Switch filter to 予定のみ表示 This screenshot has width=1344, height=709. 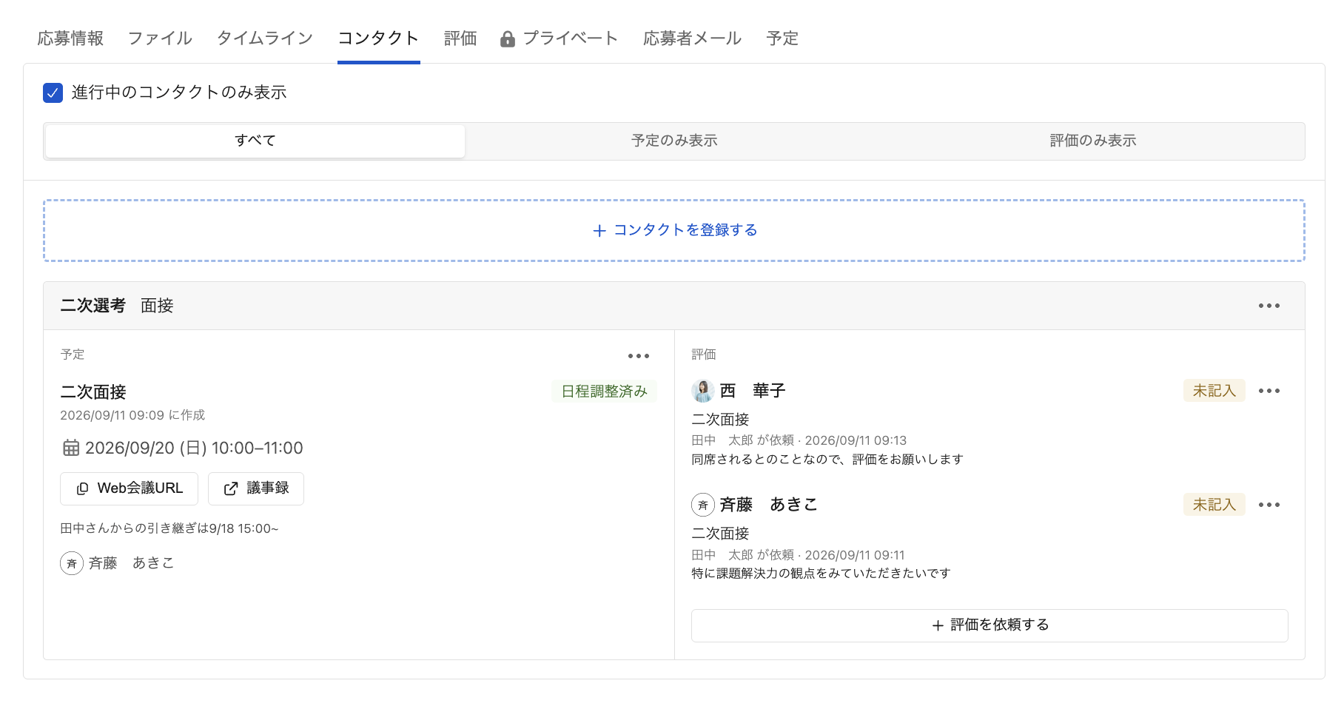click(x=674, y=141)
